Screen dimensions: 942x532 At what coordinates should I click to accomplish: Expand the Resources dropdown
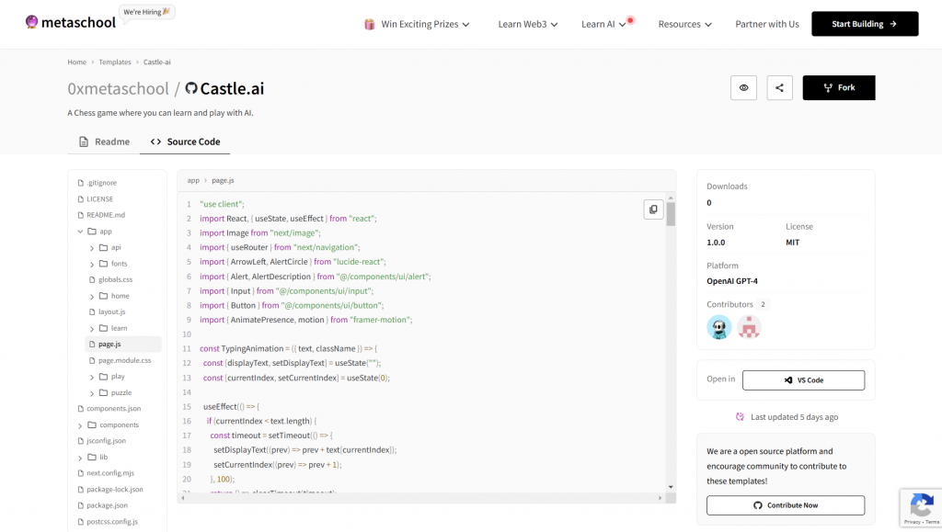click(x=684, y=24)
